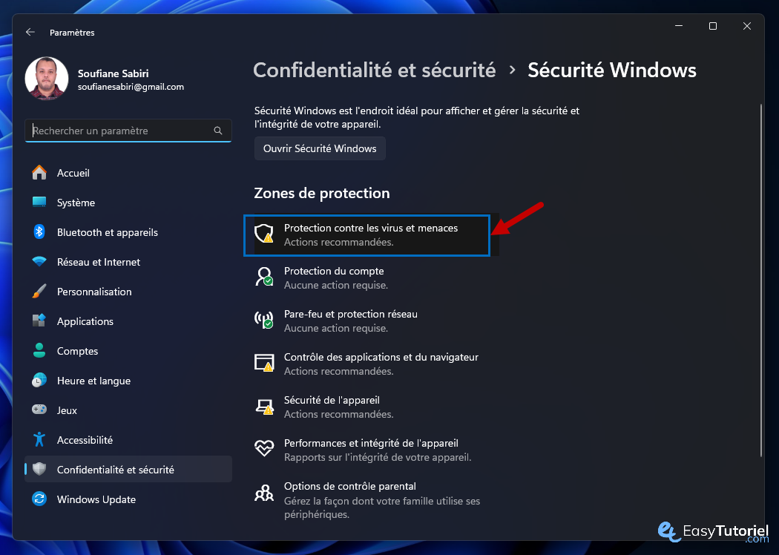Viewport: 779px width, 555px height.
Task: Click the Bluetooth icon in sidebar
Action: coord(39,232)
